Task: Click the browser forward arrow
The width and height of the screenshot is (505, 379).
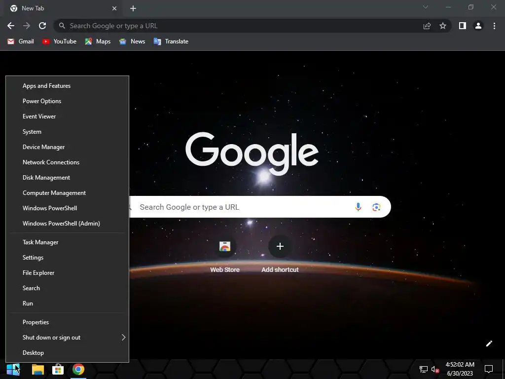Action: click(x=27, y=26)
